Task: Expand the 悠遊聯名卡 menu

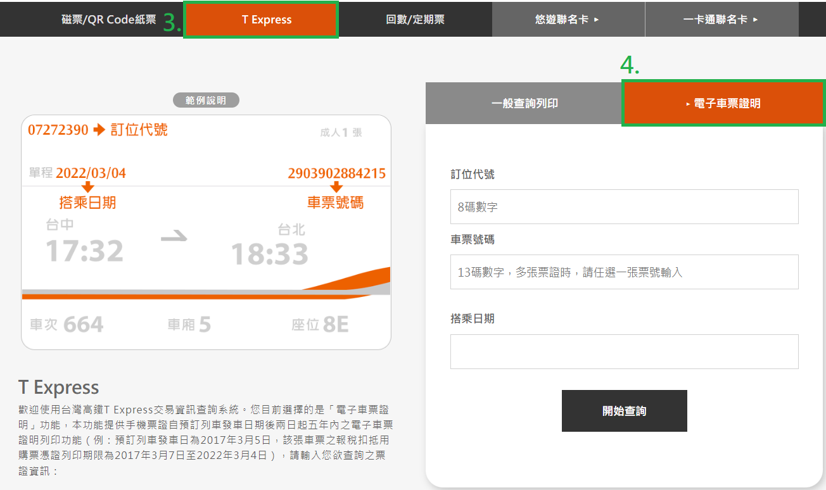Action: (x=568, y=19)
